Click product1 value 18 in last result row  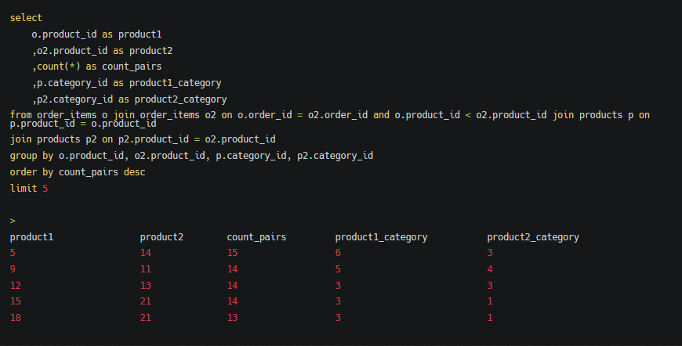[15, 317]
